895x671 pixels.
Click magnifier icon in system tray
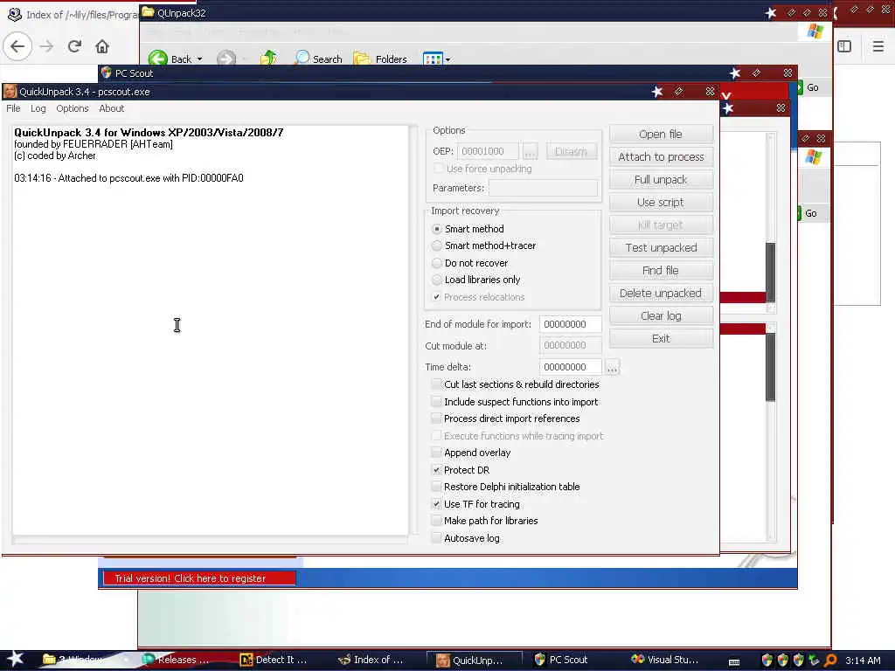(830, 661)
